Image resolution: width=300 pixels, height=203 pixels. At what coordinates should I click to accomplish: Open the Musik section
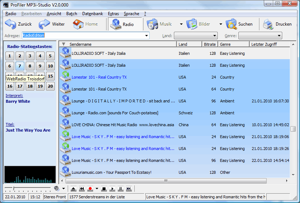pos(159,24)
